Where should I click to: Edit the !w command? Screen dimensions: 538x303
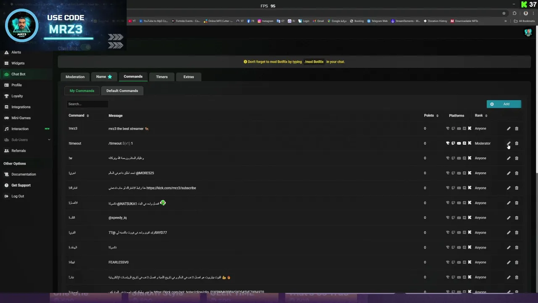click(509, 158)
